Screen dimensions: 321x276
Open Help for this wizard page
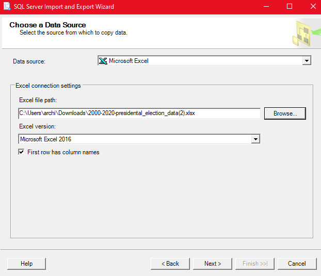pos(26,264)
